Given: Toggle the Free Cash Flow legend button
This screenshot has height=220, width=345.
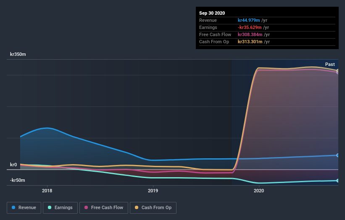Looking at the screenshot, I should pyautogui.click(x=104, y=208).
